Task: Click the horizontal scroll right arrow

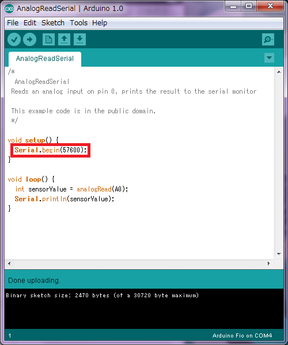Action: pyautogui.click(x=268, y=263)
